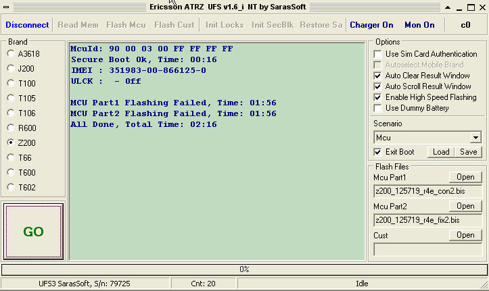The width and height of the screenshot is (489, 291).
Task: Click the All Done Total Time line
Action: (x=143, y=124)
